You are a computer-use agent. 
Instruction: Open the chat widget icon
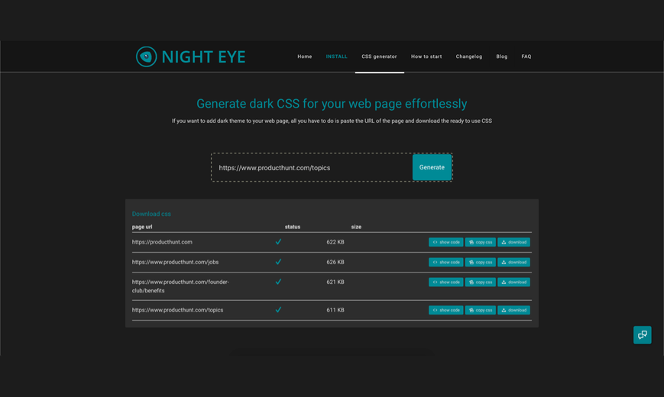coord(642,335)
